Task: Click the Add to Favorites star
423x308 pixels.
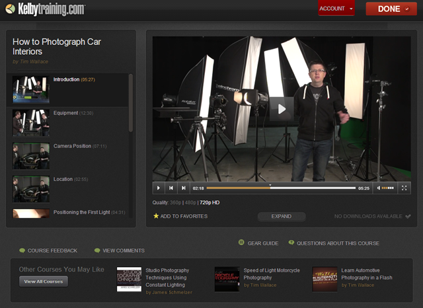Action: [x=156, y=216]
